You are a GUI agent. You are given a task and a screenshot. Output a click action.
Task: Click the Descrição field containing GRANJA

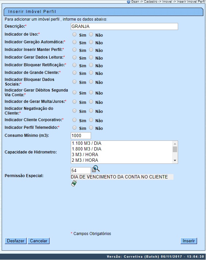coord(124,26)
